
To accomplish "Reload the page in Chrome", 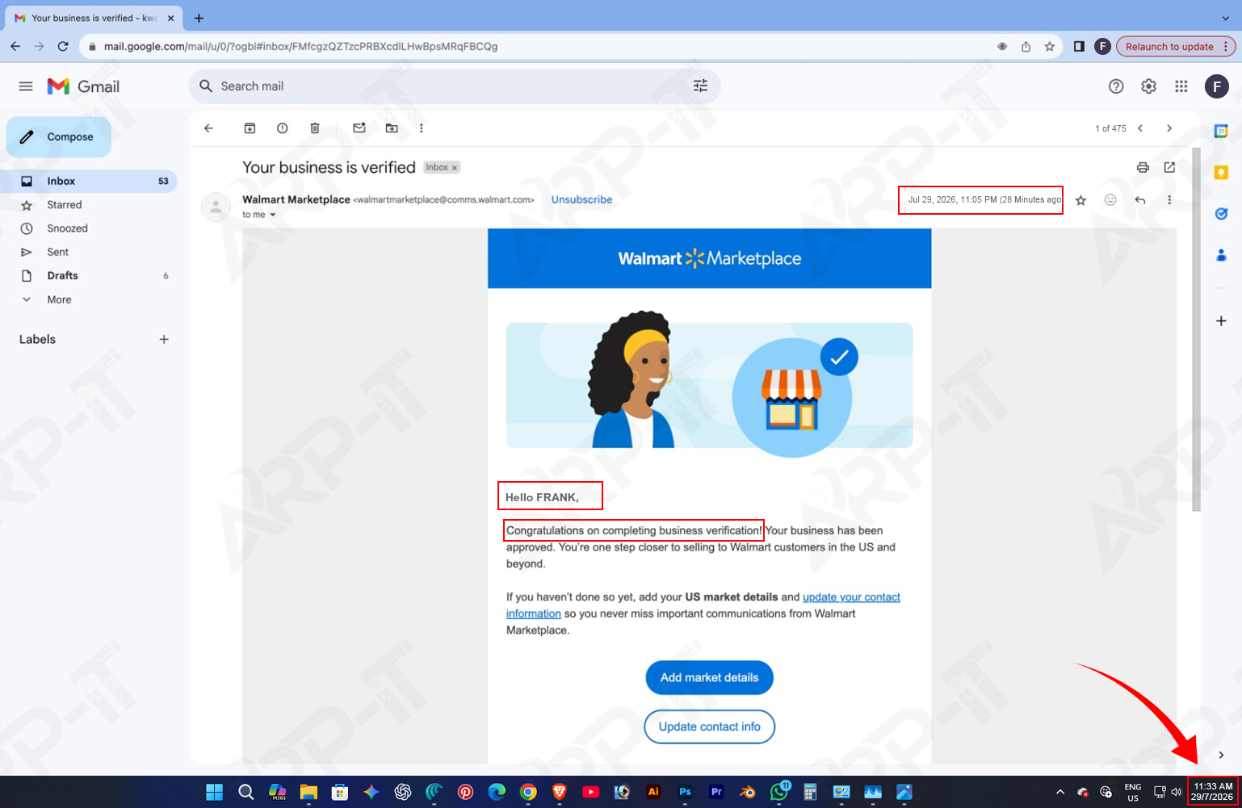I will [63, 47].
